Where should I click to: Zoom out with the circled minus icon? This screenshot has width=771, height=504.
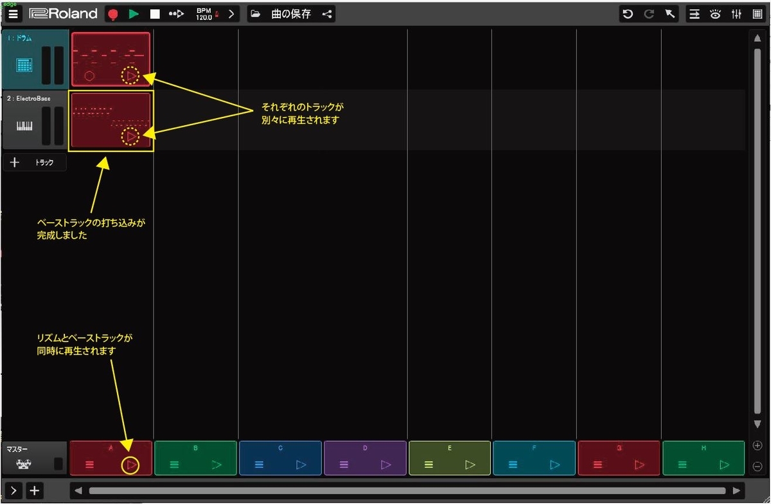click(x=758, y=467)
